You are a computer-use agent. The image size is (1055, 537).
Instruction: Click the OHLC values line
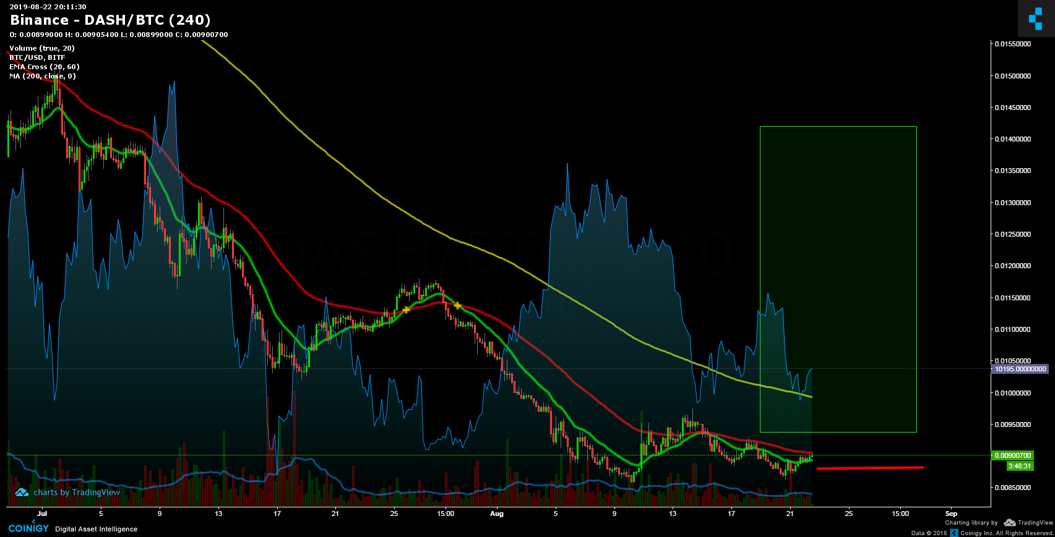point(119,35)
